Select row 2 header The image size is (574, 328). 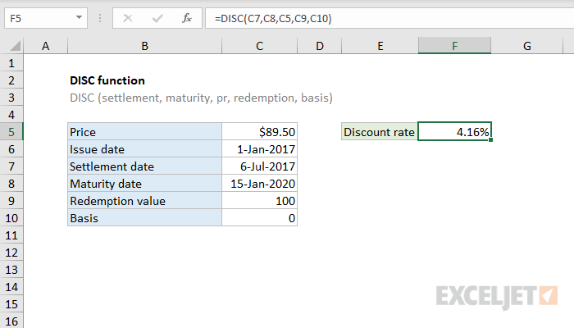(x=11, y=80)
